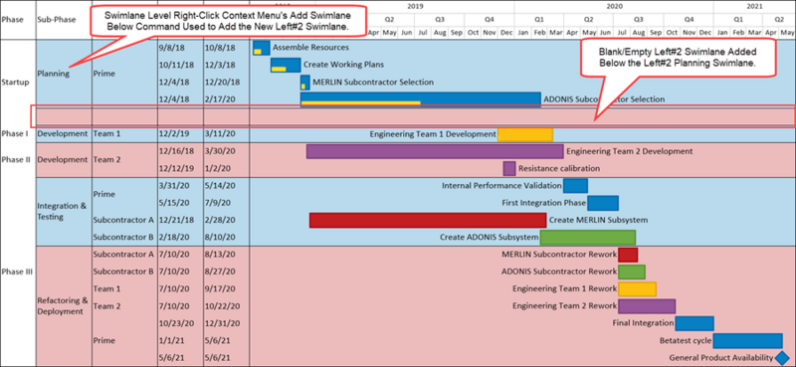Select the Phase I swimlane label

tap(14, 134)
